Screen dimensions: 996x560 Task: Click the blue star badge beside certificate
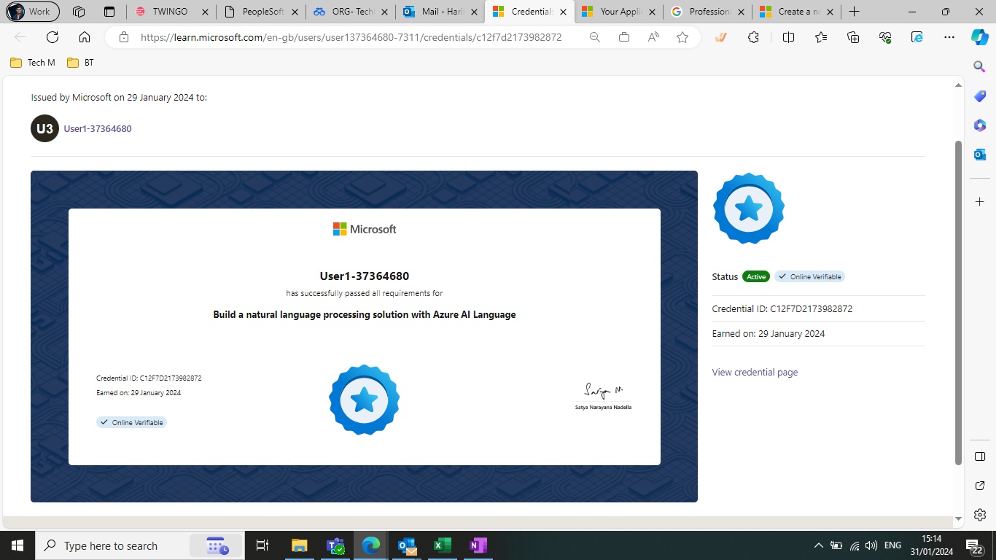[749, 209]
